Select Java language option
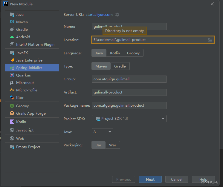 tap(99, 53)
